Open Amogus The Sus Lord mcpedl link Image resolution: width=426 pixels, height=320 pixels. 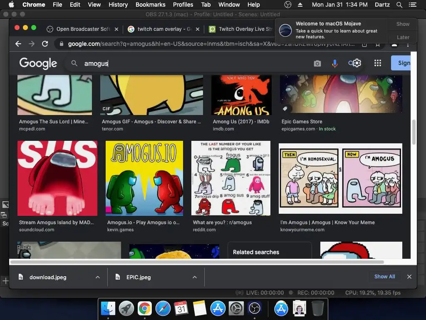54,122
